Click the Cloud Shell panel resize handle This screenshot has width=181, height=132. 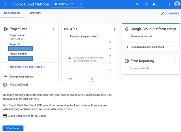pyautogui.click(x=93, y=82)
